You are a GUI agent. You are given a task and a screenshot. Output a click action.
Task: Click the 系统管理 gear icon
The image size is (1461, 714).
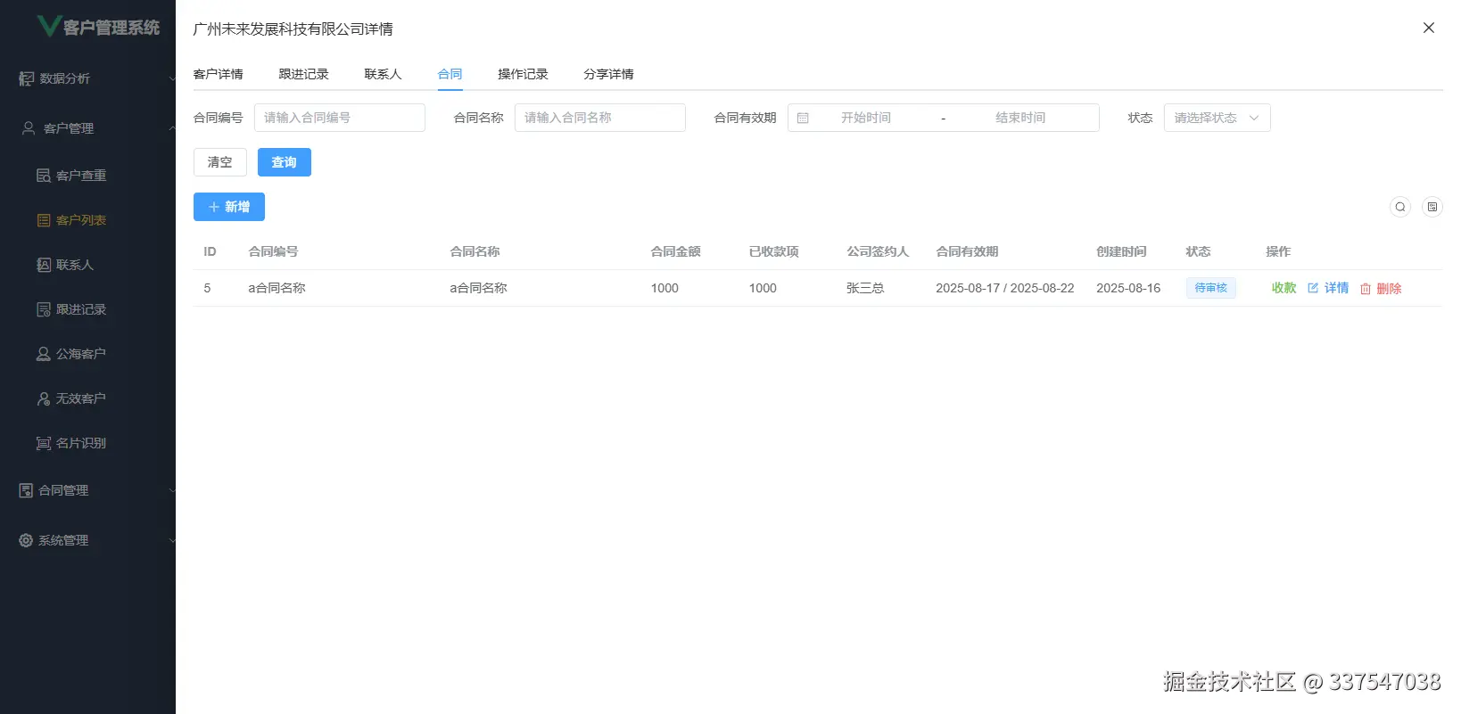pyautogui.click(x=26, y=540)
